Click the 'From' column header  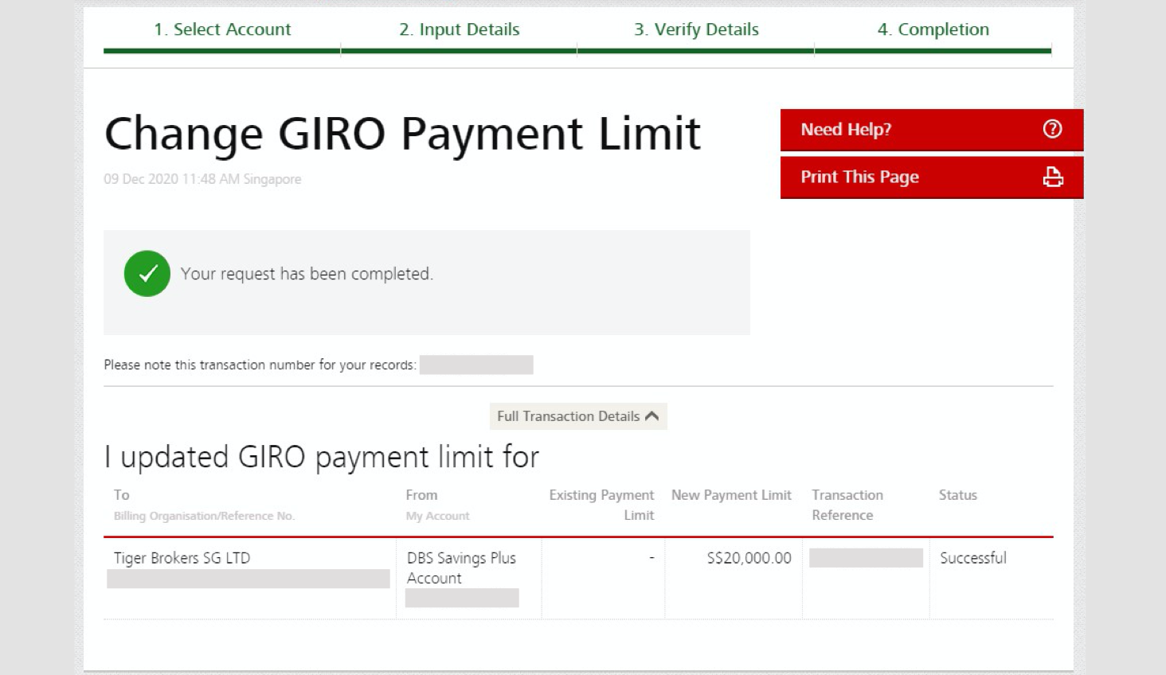click(421, 494)
